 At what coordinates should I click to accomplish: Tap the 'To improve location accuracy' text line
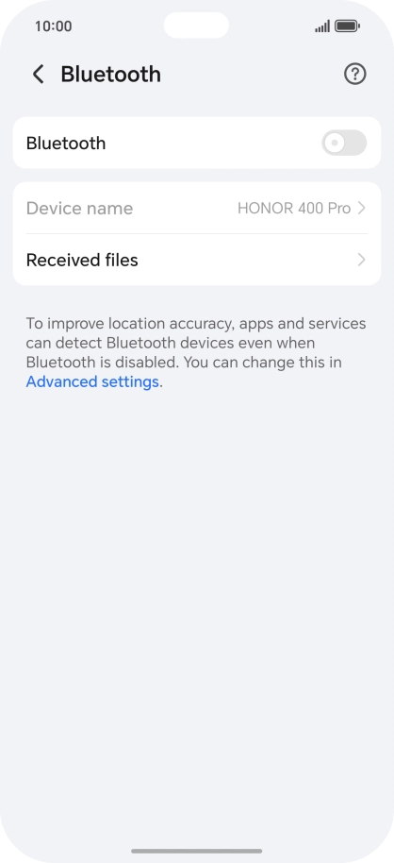pyautogui.click(x=196, y=323)
